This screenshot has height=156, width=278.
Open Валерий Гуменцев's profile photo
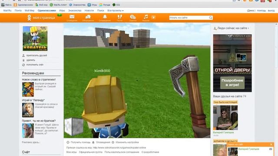tap(225, 117)
